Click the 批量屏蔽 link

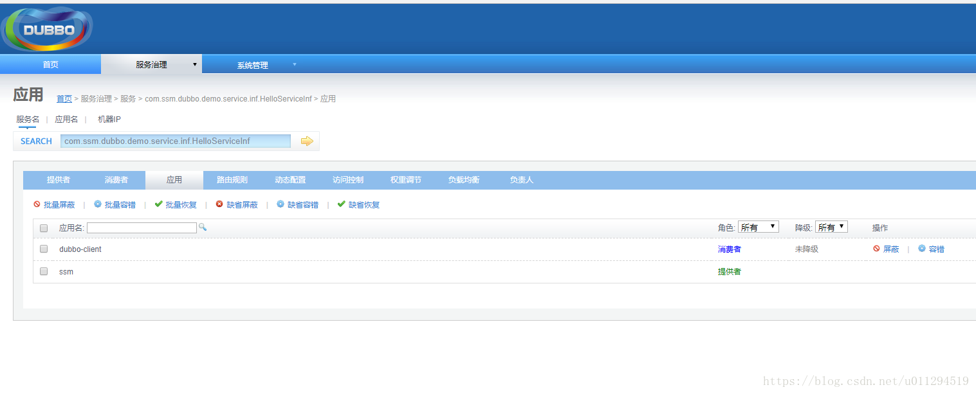click(59, 205)
